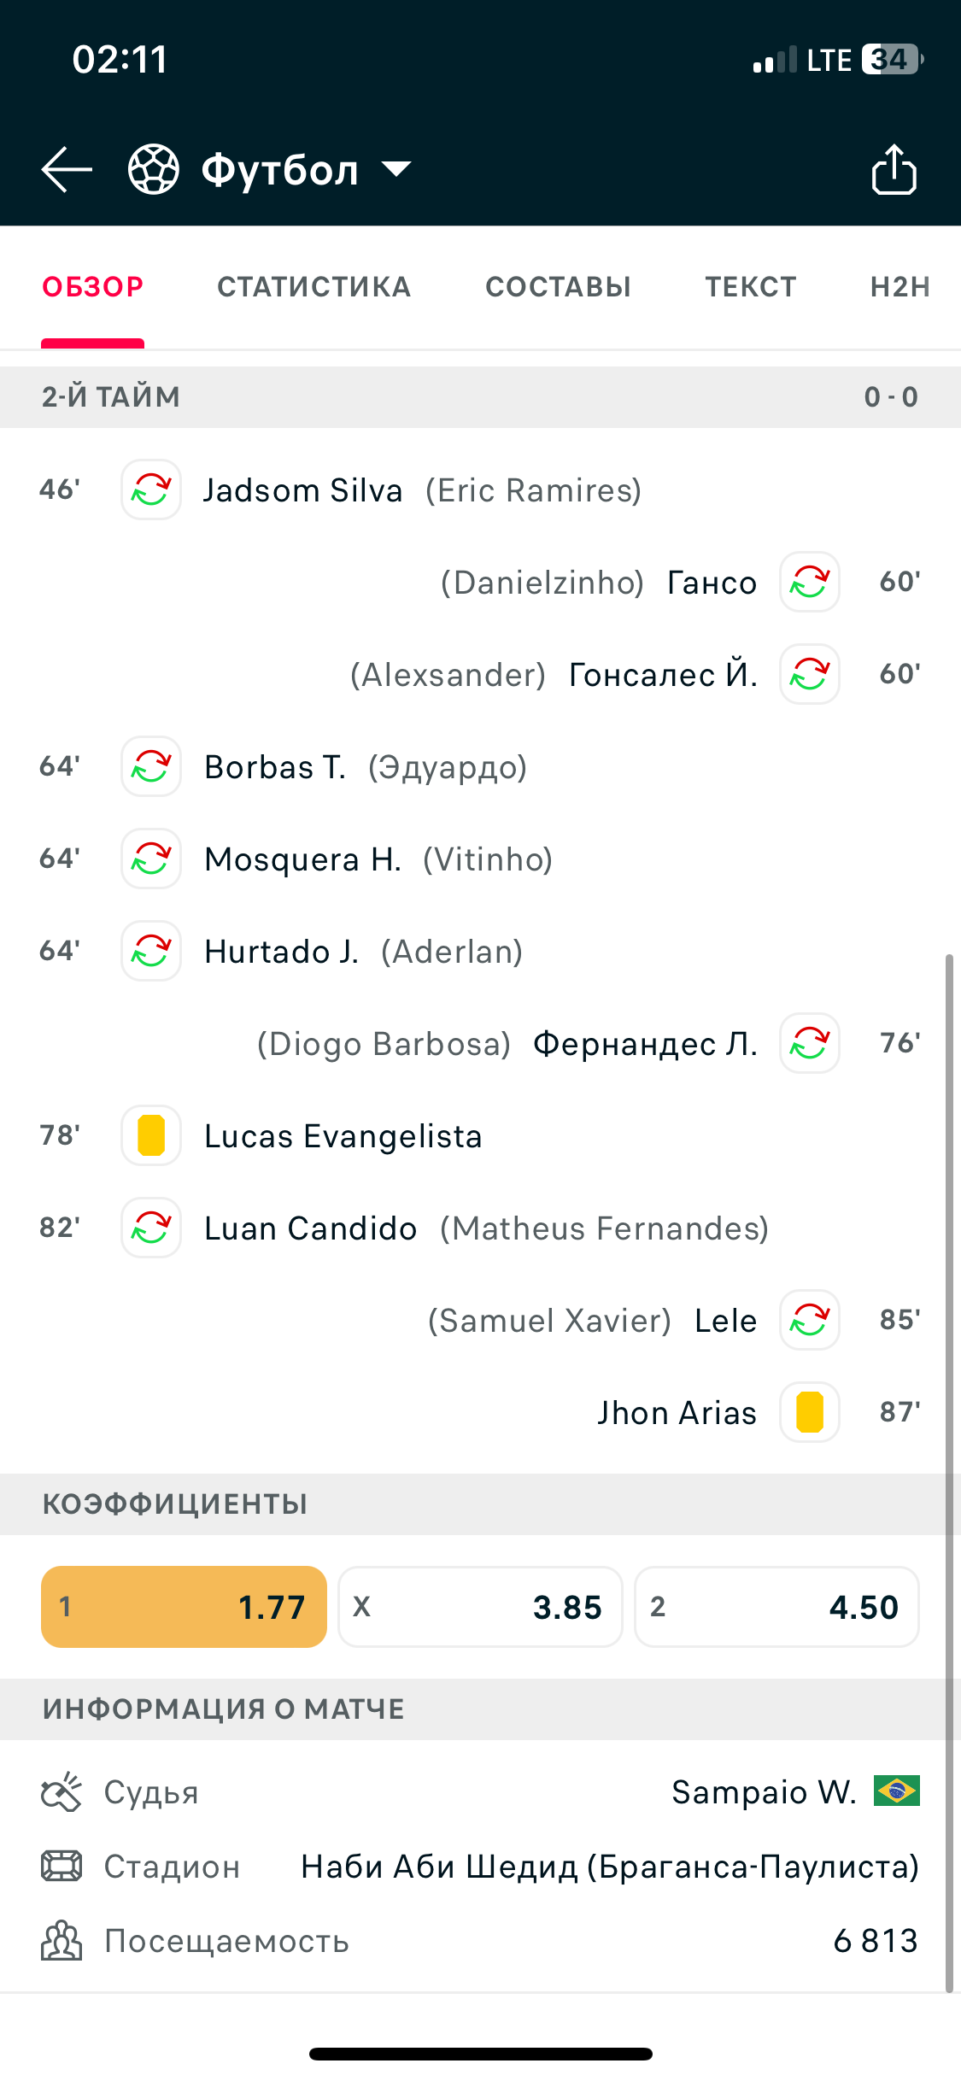Select the away win odds 4.50

(x=776, y=1607)
